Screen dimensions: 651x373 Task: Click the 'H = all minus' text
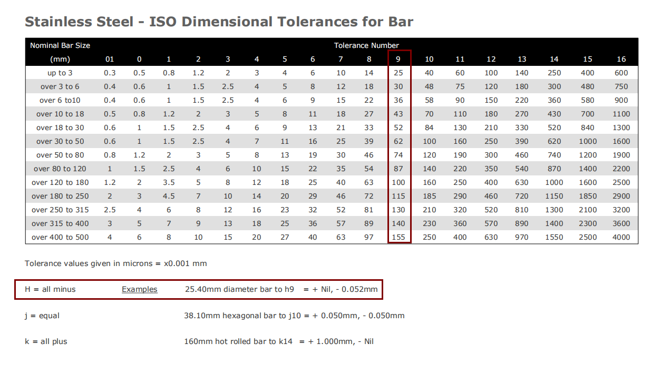pos(50,289)
